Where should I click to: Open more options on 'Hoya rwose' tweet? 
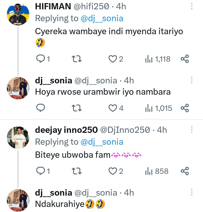click(192, 80)
